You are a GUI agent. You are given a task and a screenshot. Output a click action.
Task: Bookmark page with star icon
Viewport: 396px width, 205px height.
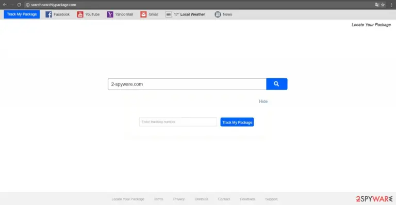(x=383, y=5)
